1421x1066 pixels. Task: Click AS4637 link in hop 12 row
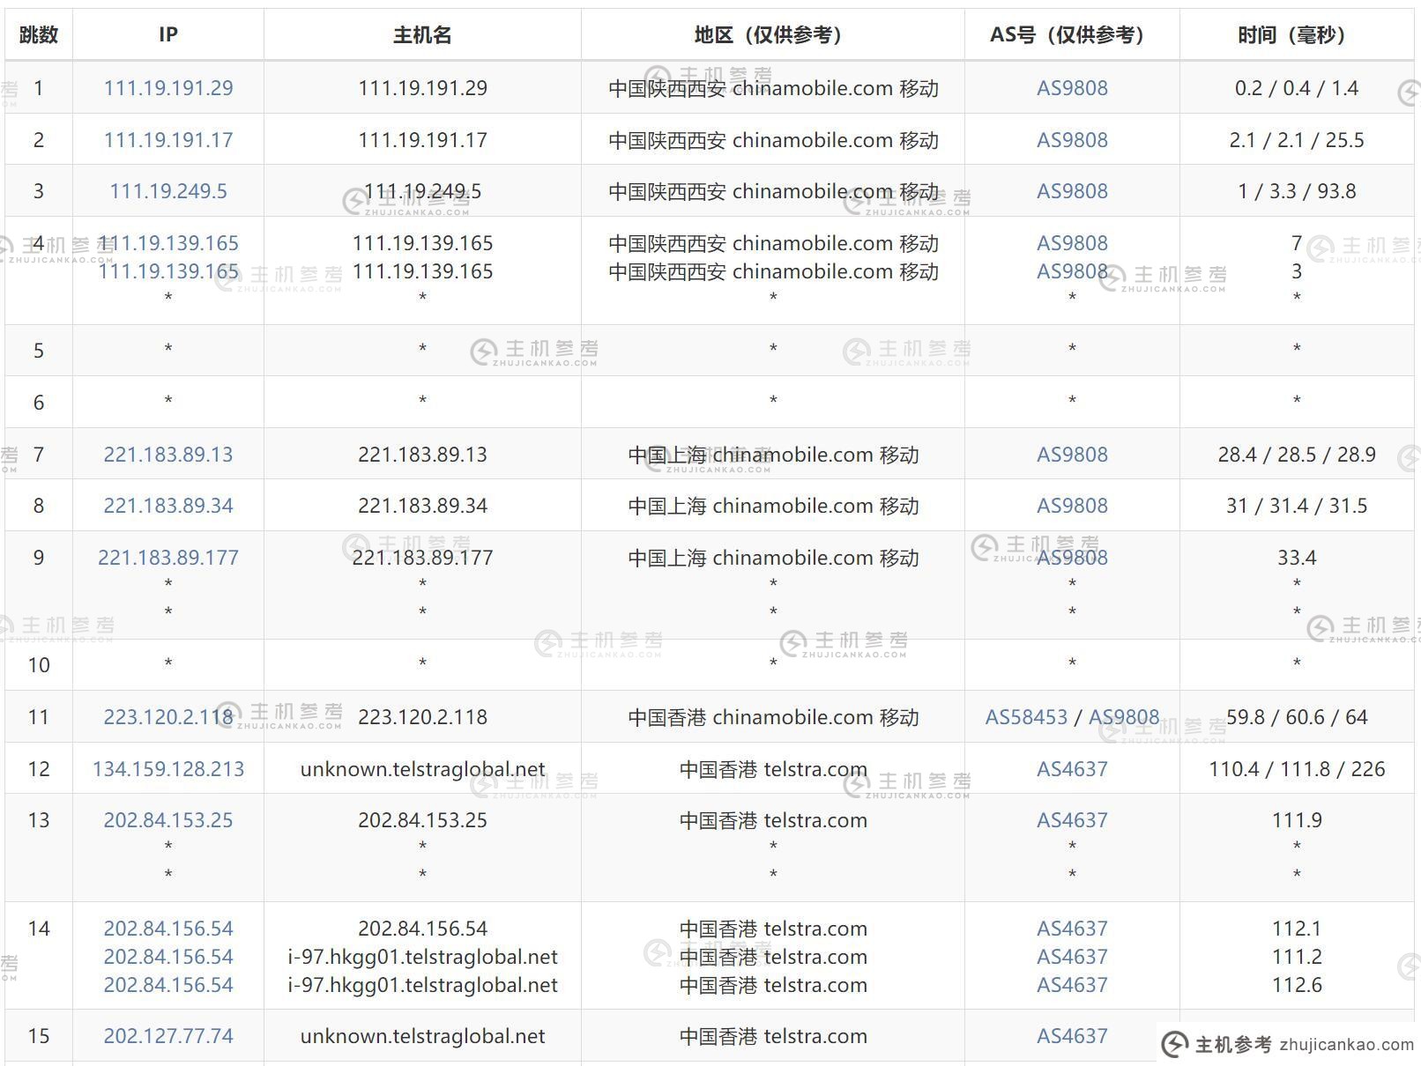click(1072, 769)
